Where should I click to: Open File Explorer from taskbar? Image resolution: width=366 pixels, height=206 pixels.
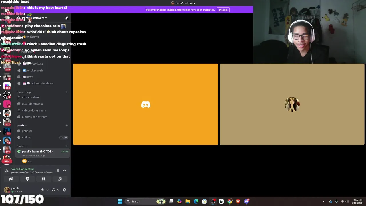click(188, 201)
